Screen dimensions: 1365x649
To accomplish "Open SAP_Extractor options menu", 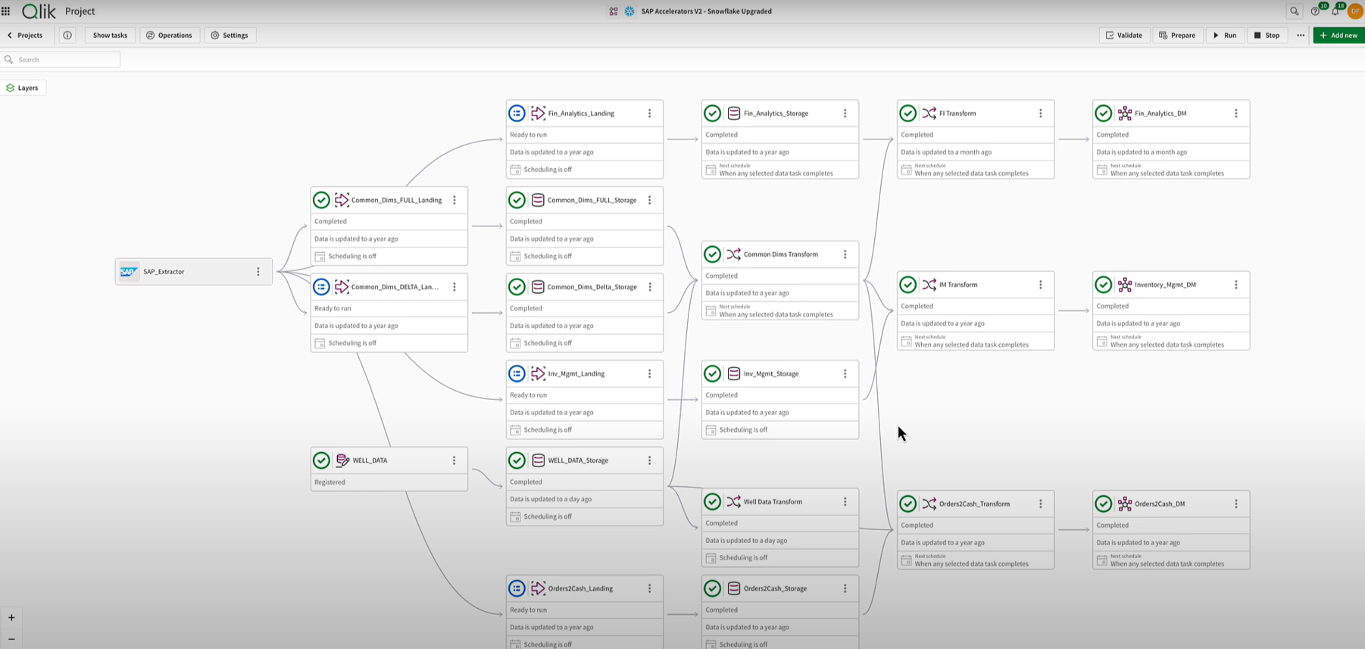I will pos(258,272).
